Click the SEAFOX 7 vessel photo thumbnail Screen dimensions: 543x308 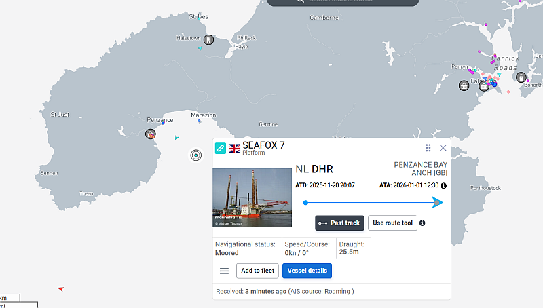(x=252, y=197)
